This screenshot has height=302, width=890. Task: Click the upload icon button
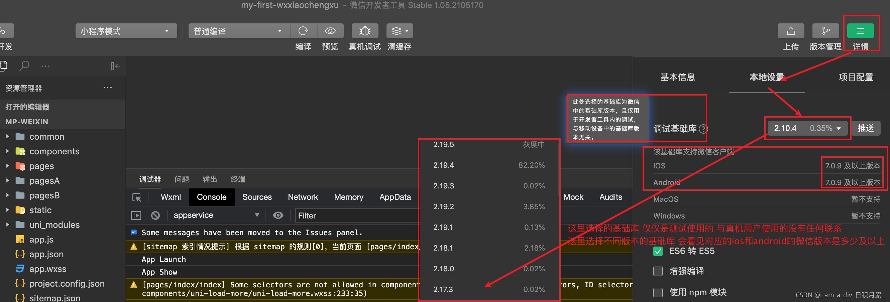[x=790, y=31]
